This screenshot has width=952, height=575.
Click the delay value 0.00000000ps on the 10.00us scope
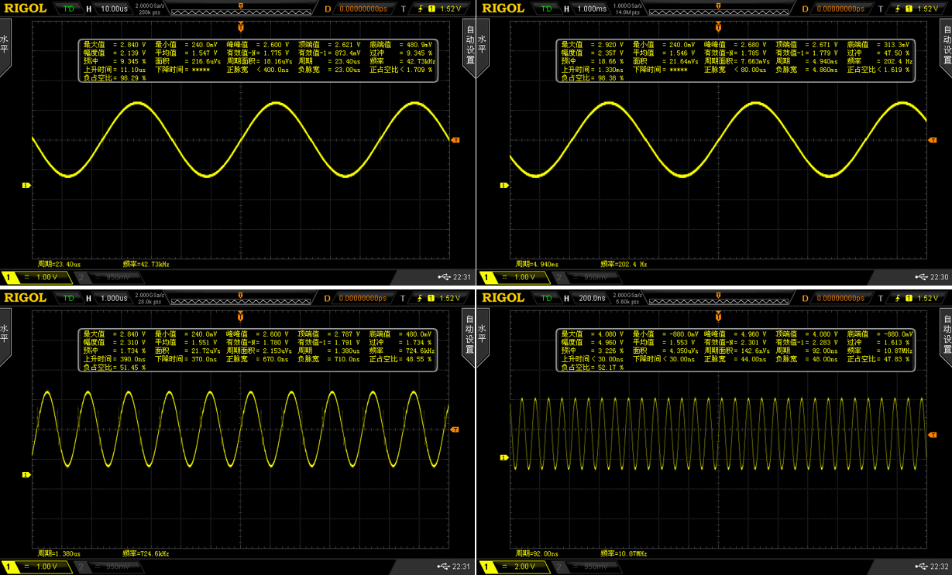point(365,9)
